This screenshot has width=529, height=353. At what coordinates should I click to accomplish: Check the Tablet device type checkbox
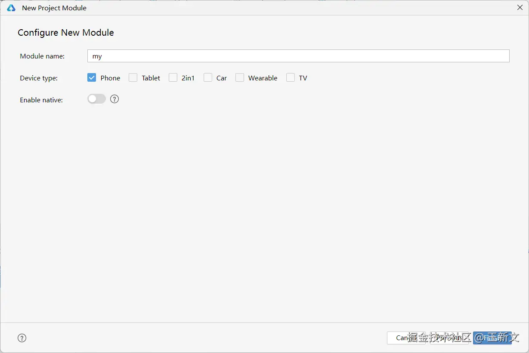pos(133,77)
